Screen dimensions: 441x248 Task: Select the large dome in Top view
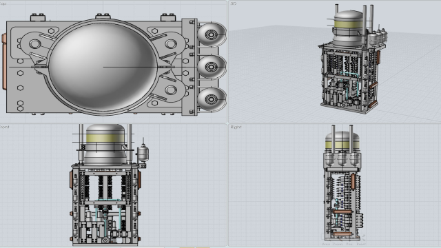(103, 67)
